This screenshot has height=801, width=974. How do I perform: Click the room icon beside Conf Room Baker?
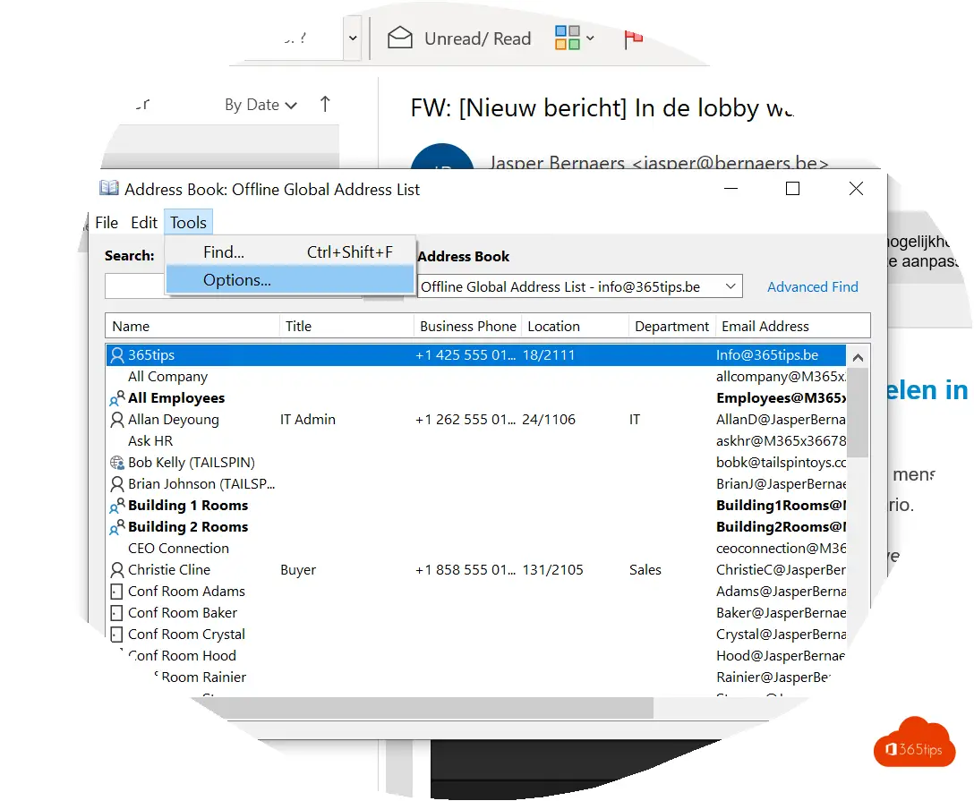click(x=116, y=613)
